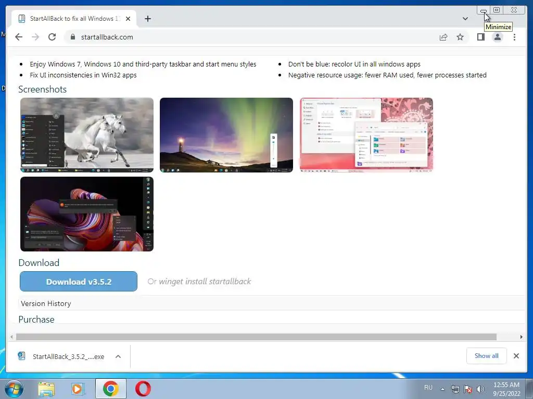This screenshot has width=533, height=399.
Task: Click the horizontal scrollbar right arrow
Action: tap(522, 337)
